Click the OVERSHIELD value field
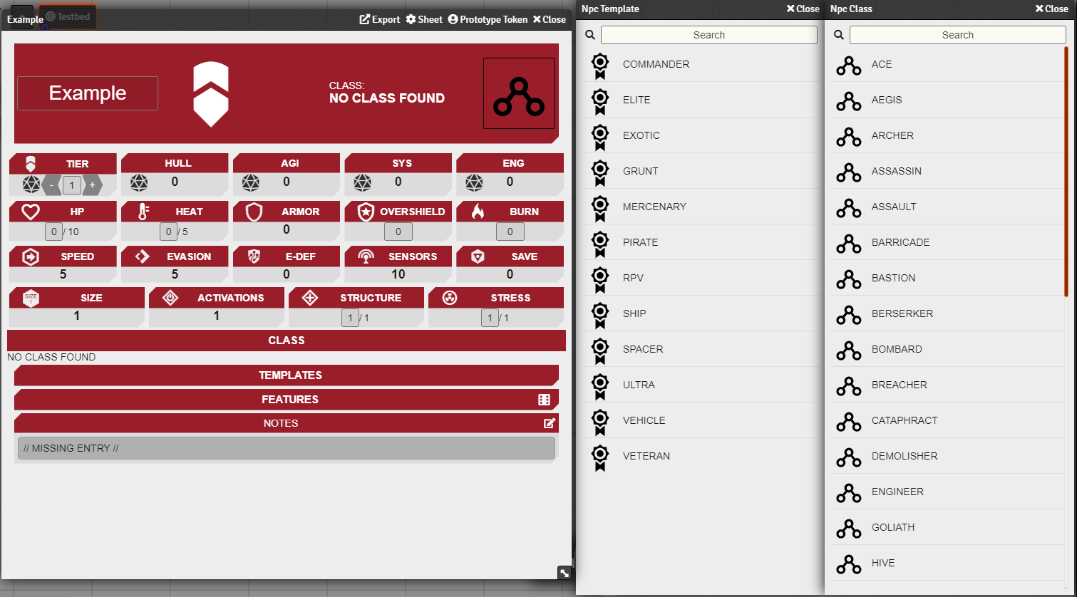 tap(398, 232)
